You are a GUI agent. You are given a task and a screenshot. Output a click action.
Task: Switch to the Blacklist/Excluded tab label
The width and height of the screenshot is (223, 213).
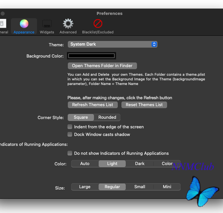98,32
